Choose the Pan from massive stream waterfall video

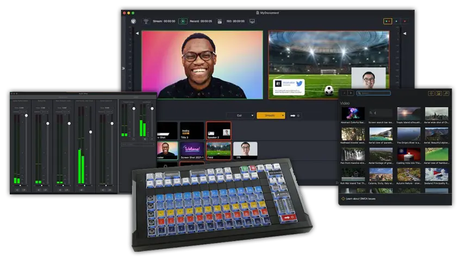click(353, 155)
